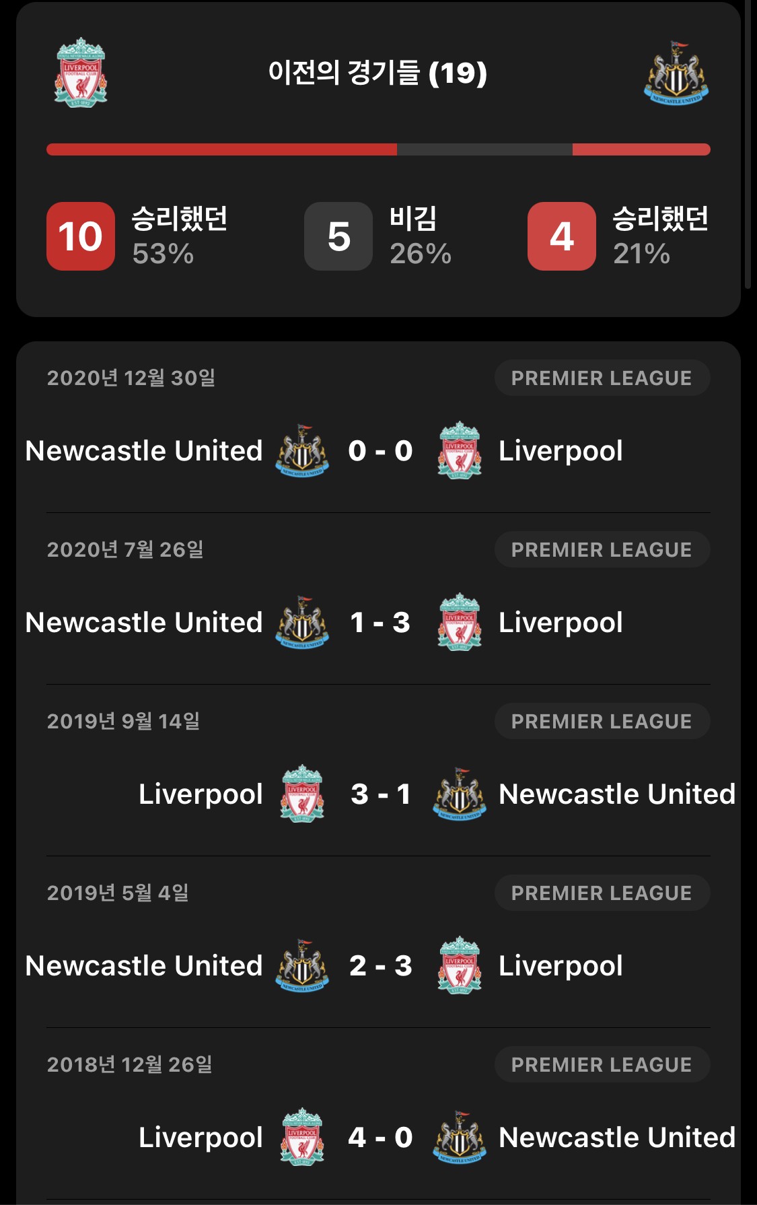
Task: Select the Premier League tag for 2019년 5월 4일
Action: [602, 893]
